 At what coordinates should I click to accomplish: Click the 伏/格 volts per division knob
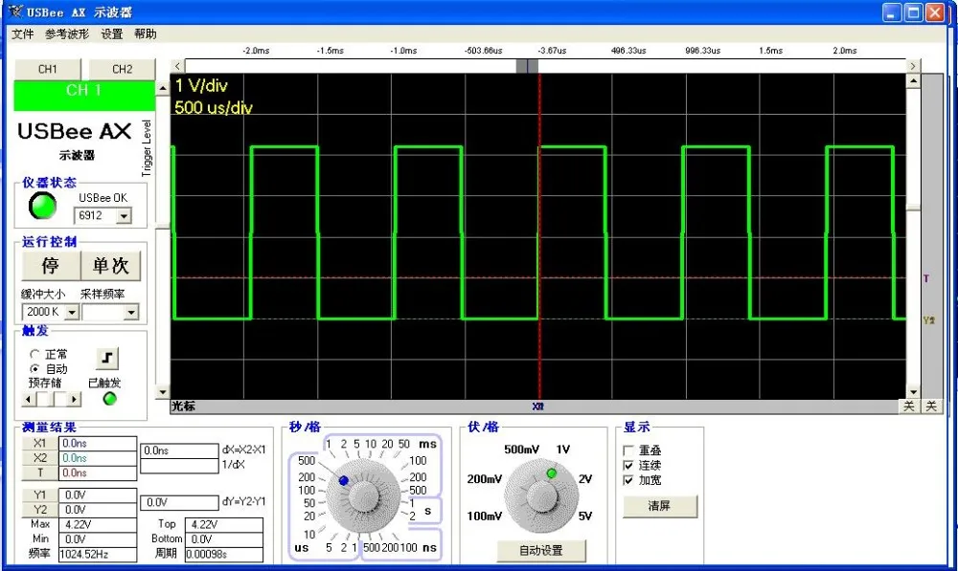pos(541,495)
